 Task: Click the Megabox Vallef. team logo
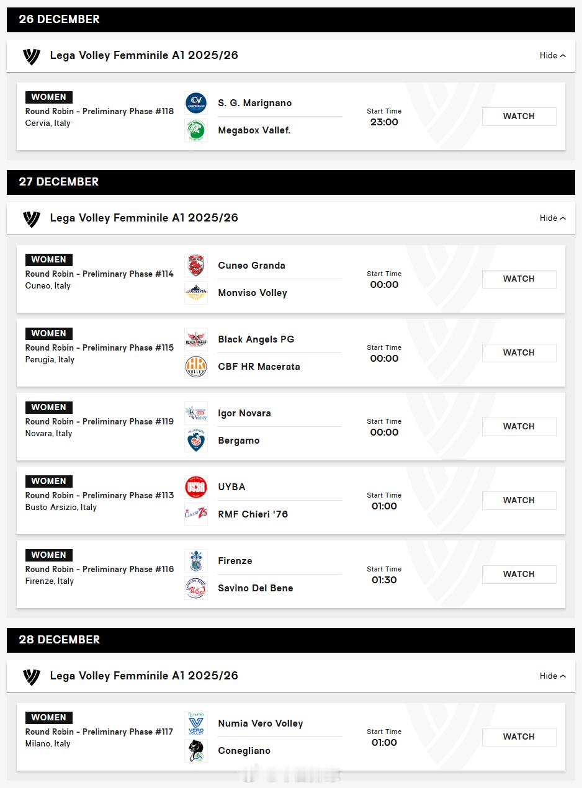pyautogui.click(x=196, y=130)
